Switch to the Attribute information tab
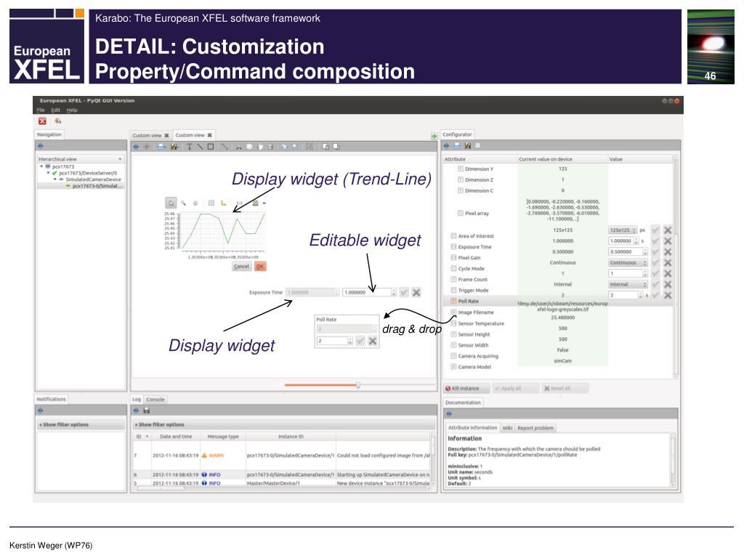Image resolution: width=744 pixels, height=558 pixels. click(472, 427)
